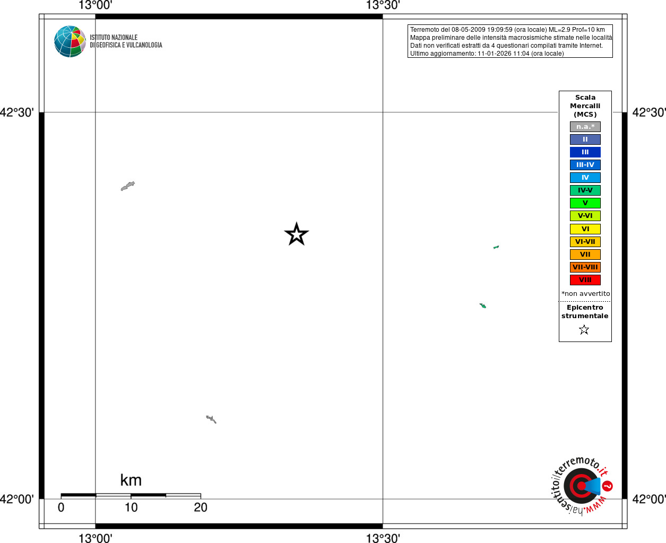
Task: Click the scale bar '0' mark
Action: (61, 507)
